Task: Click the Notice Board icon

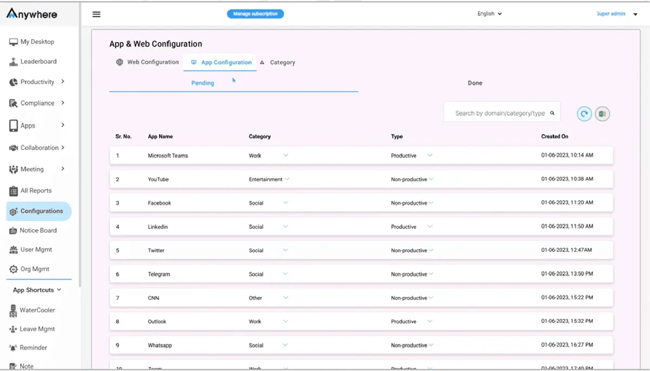Action: (x=14, y=231)
